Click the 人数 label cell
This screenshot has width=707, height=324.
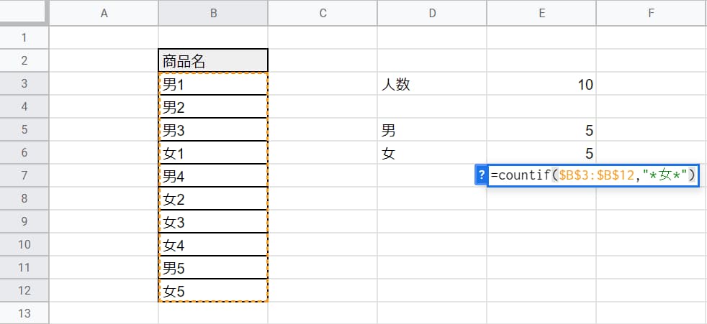432,84
